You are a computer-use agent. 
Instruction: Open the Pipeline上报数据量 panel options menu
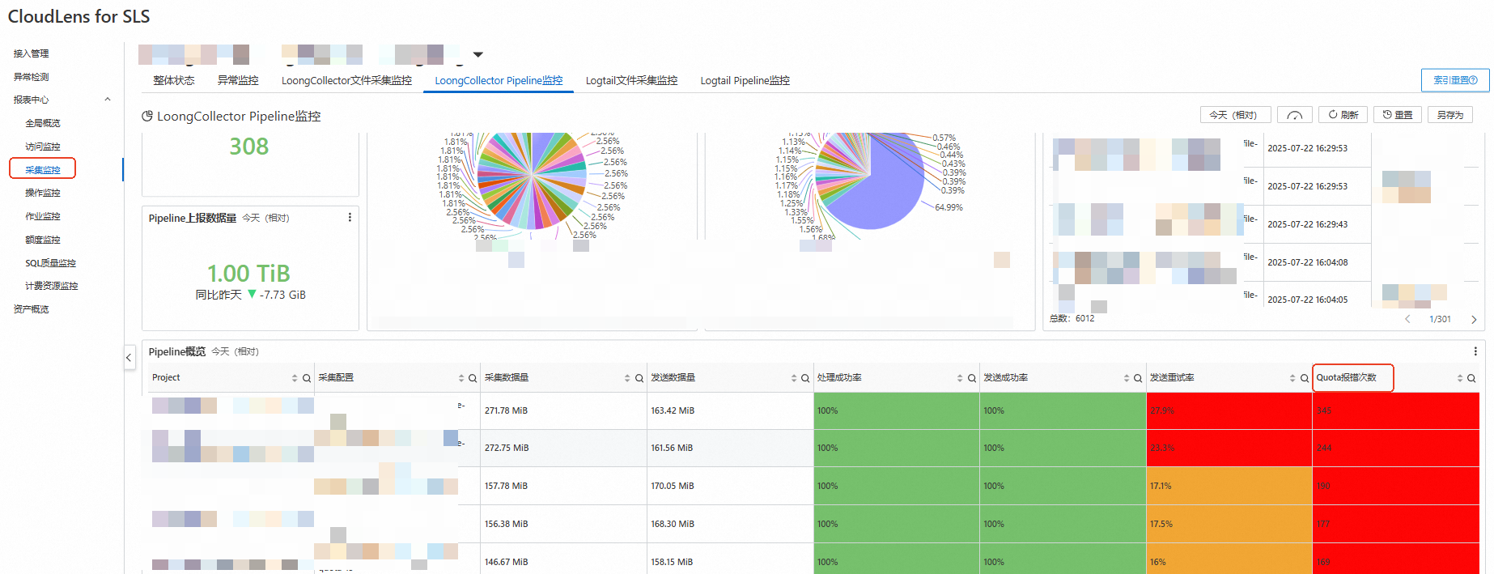click(350, 218)
